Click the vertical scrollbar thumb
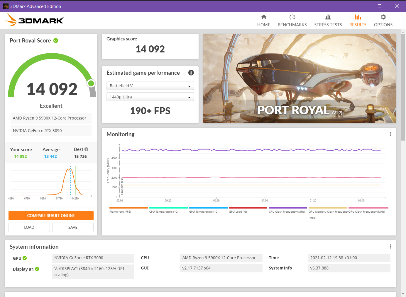 click(x=403, y=88)
